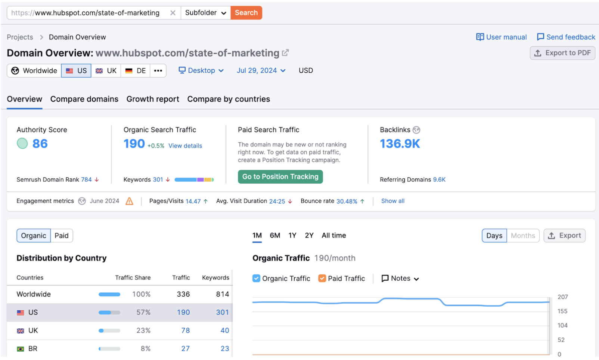The height and width of the screenshot is (360, 599).
Task: Select the All time range
Action: pos(334,236)
